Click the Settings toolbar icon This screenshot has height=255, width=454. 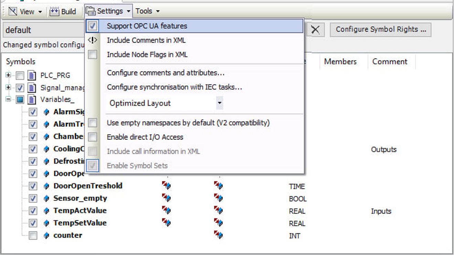(90, 11)
